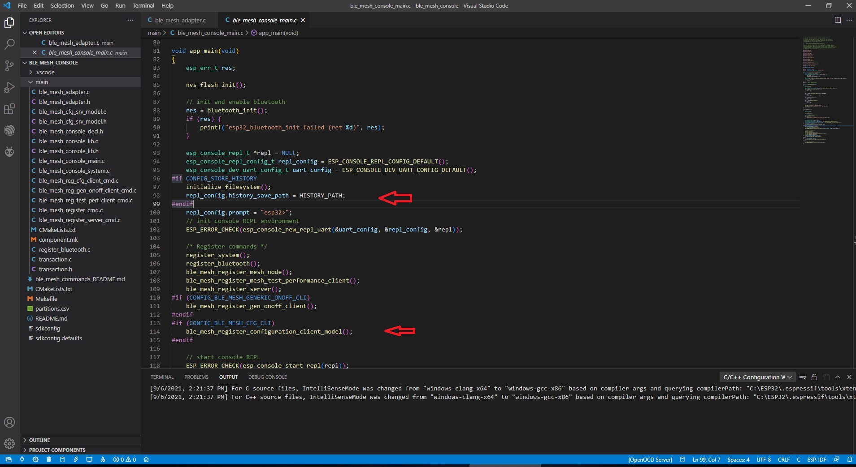Viewport: 856px width, 467px height.
Task: Split the editor to the right
Action: coord(838,20)
